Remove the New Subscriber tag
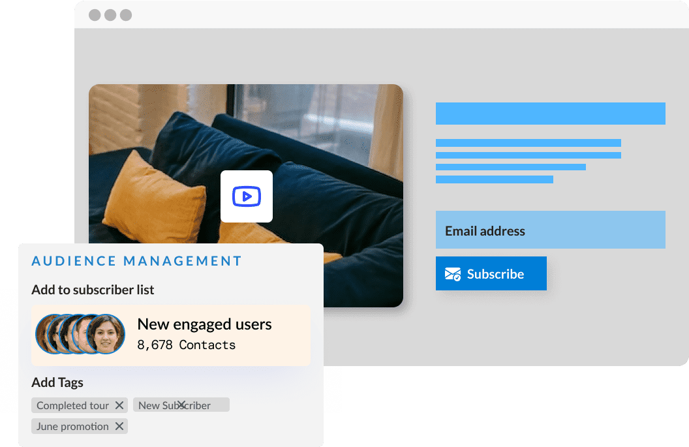 [181, 405]
